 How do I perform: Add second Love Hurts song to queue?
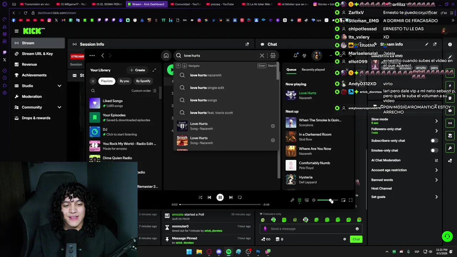[273, 140]
